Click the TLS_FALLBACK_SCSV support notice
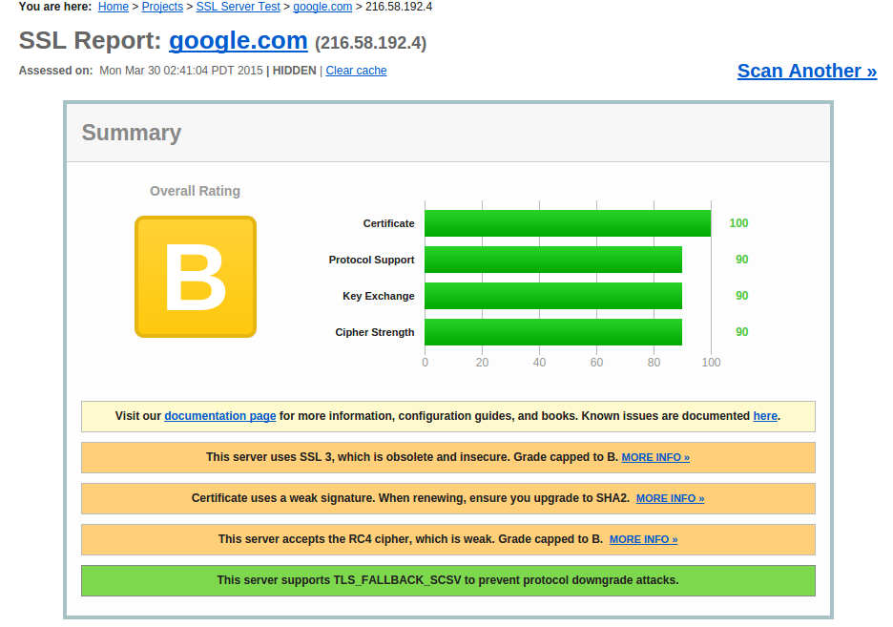 click(x=448, y=581)
